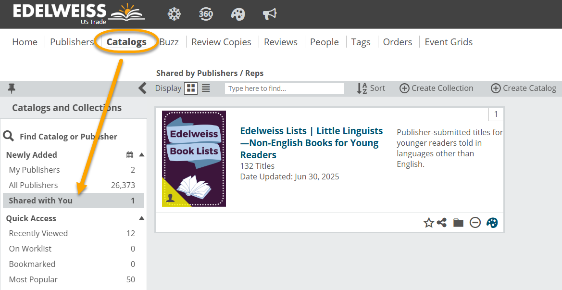
Task: Open the Tags tab
Action: point(361,42)
